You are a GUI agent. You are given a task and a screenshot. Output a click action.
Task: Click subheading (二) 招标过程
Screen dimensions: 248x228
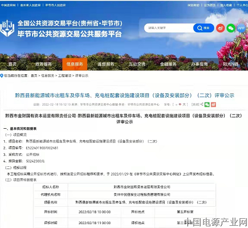tap(16, 167)
